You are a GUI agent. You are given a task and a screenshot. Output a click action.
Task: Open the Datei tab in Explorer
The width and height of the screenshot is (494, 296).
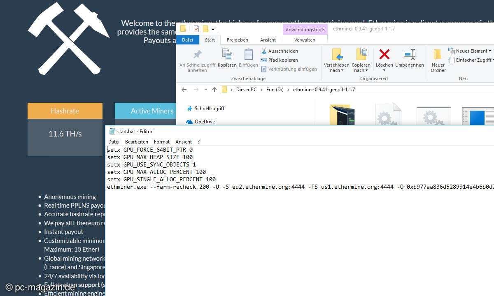187,40
